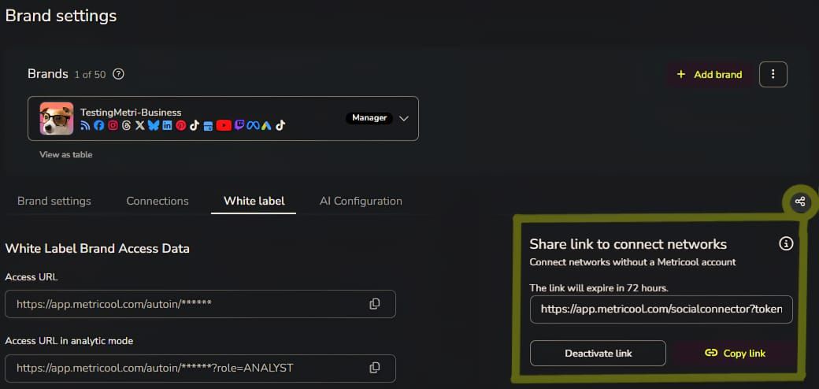Screen dimensions: 819x389
Task: Click the socialconnector share link field
Action: tap(661, 309)
